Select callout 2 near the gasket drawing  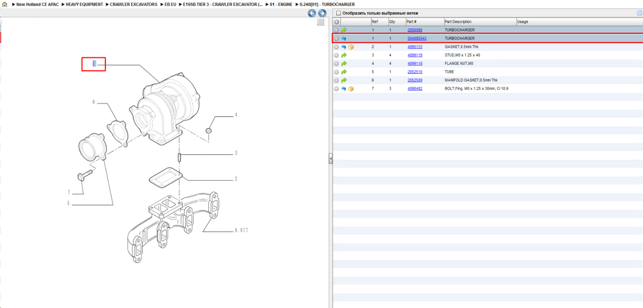(236, 179)
